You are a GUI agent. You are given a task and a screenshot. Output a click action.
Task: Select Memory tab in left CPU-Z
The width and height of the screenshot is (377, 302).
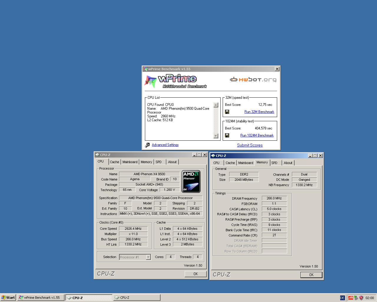click(x=146, y=162)
